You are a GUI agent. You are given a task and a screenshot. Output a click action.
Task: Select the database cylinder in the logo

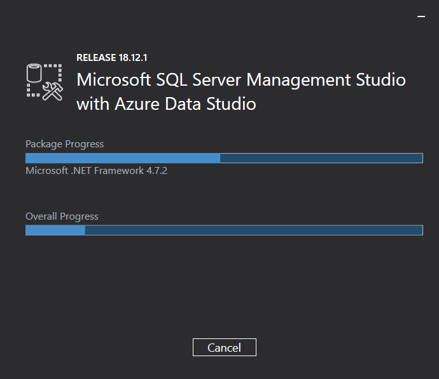tap(34, 73)
